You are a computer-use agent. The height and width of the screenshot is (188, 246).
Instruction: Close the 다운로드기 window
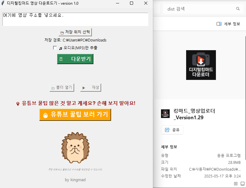[x=146, y=3]
